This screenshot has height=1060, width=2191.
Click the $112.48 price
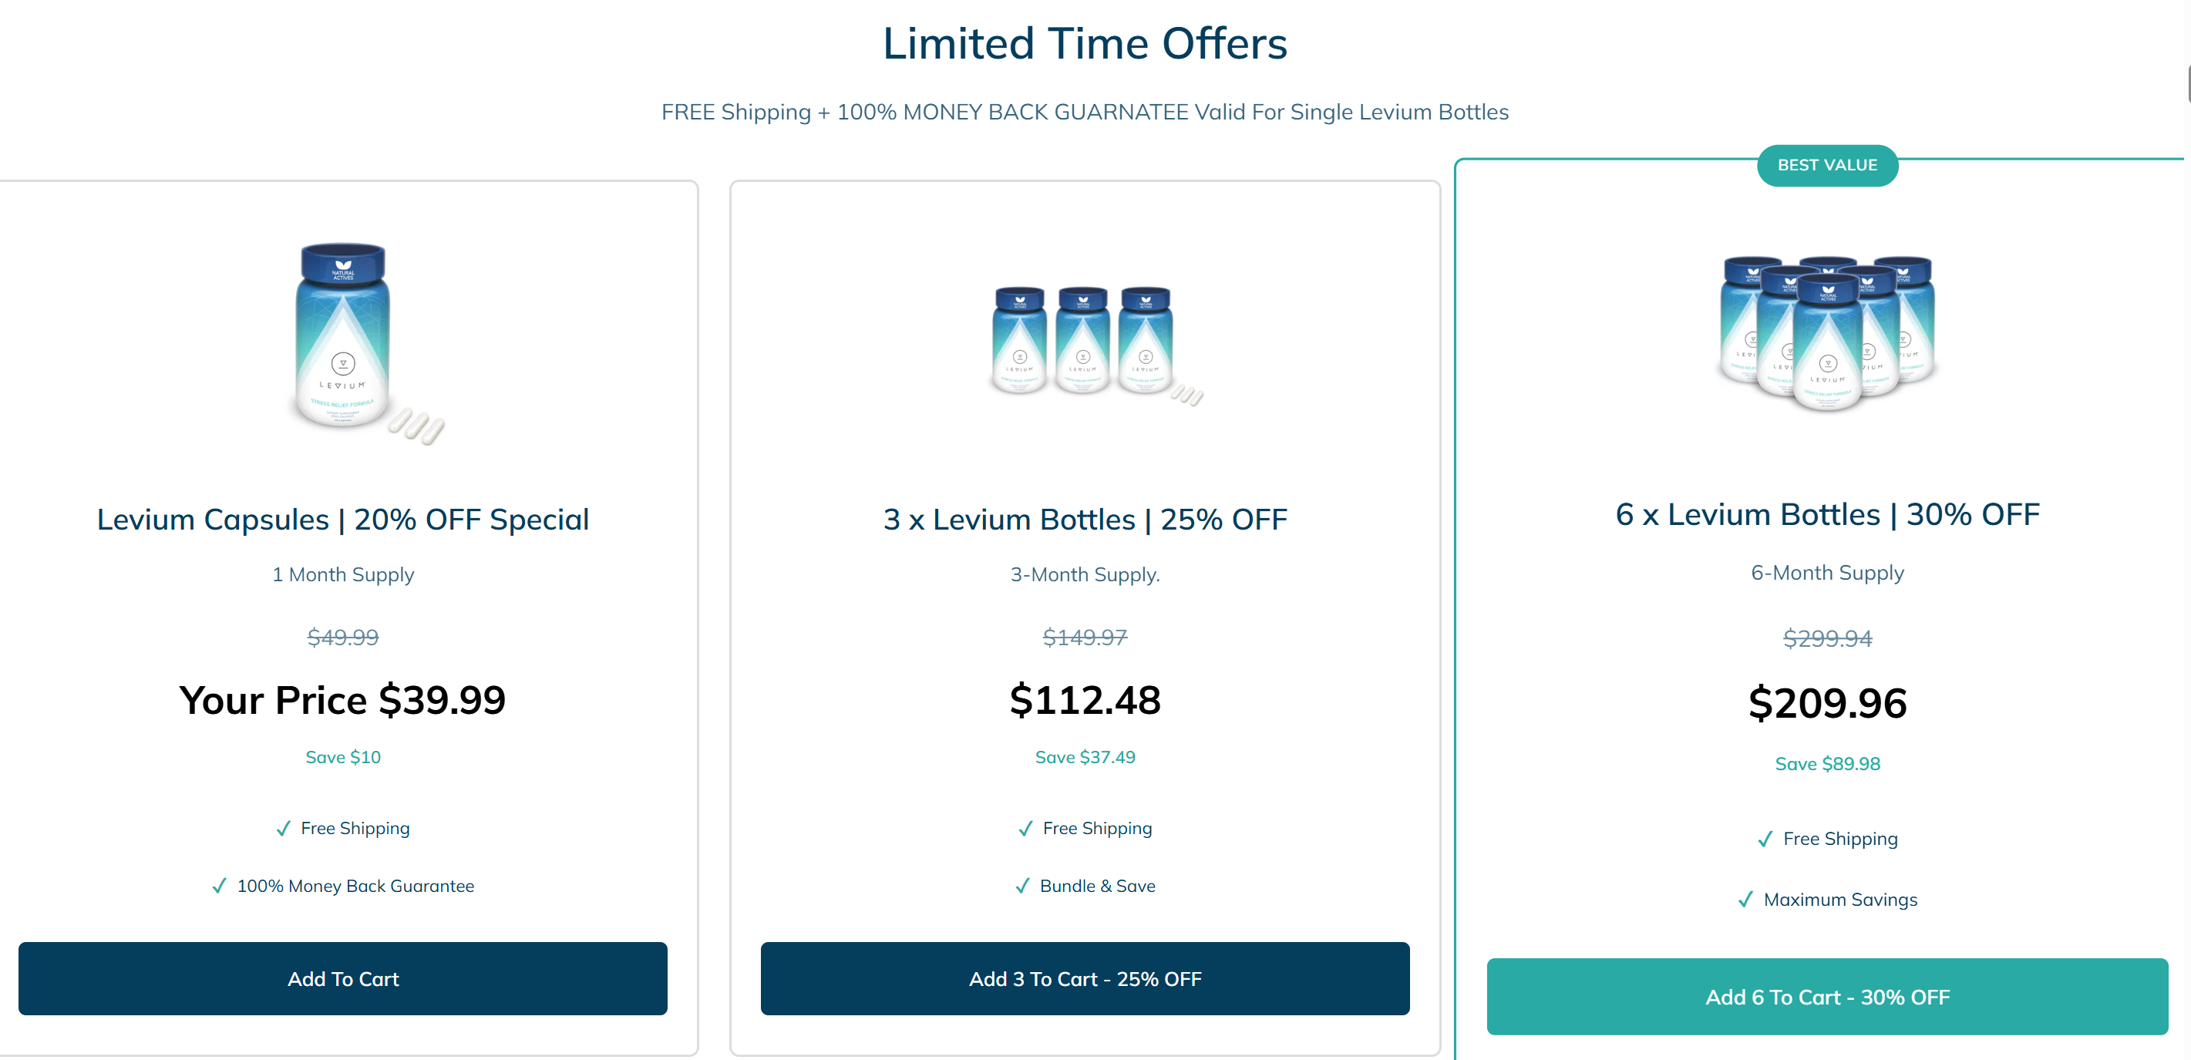click(x=1085, y=700)
